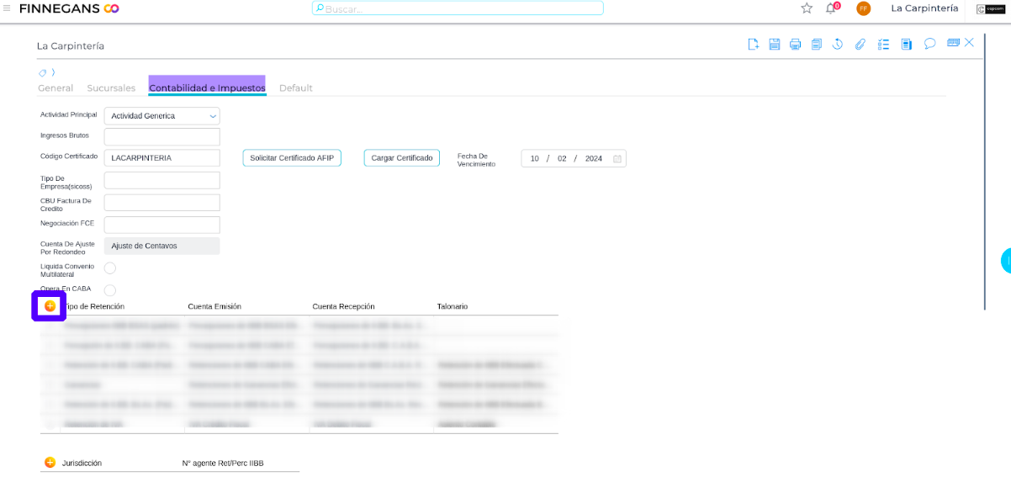Open the calendar picker for Fecha De Vencimiento
The width and height of the screenshot is (1011, 477).
click(617, 158)
